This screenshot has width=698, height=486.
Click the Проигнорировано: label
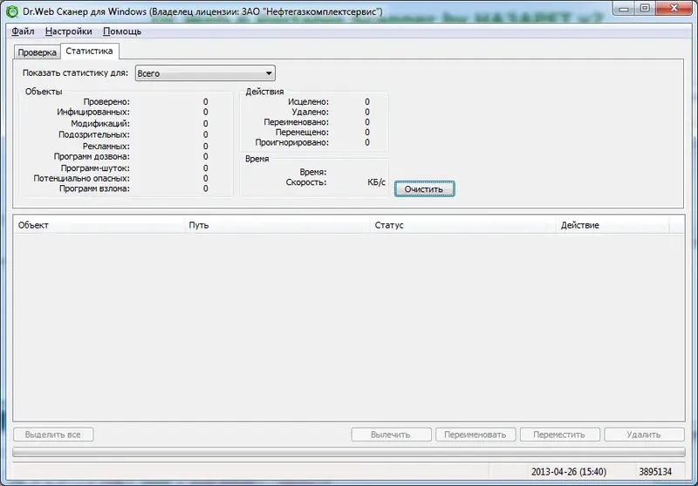pyautogui.click(x=292, y=142)
